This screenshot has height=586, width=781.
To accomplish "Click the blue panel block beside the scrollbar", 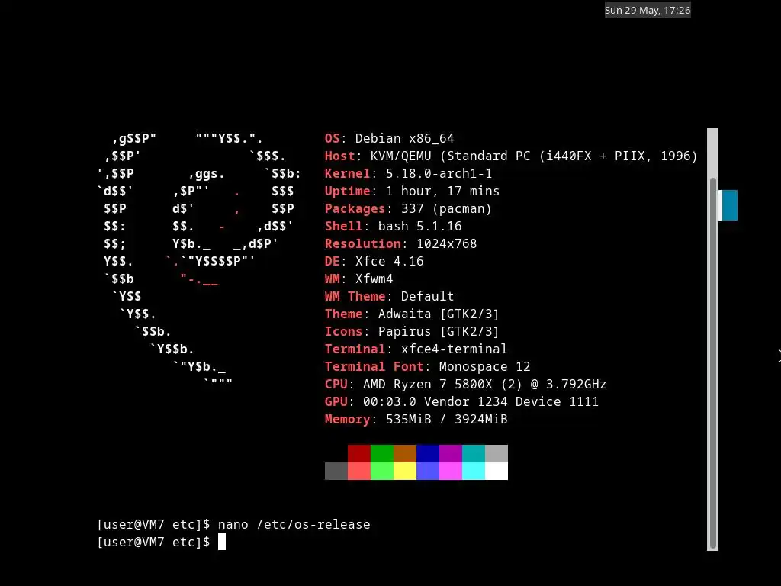I will point(728,204).
